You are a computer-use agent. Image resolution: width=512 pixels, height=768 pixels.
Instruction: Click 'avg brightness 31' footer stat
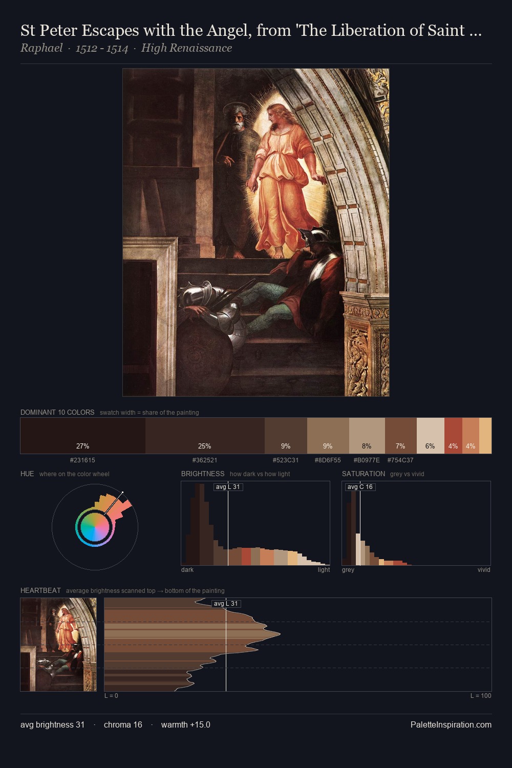(52, 725)
